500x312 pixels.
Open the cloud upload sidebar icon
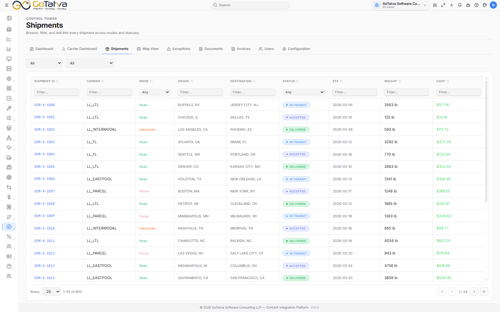coord(9,148)
